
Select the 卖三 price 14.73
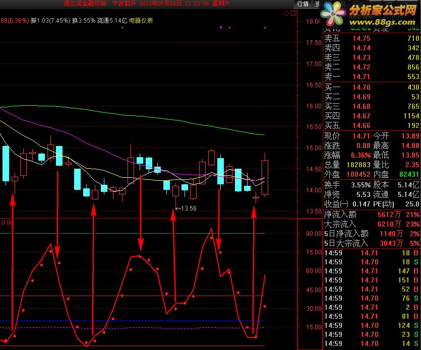click(x=362, y=57)
